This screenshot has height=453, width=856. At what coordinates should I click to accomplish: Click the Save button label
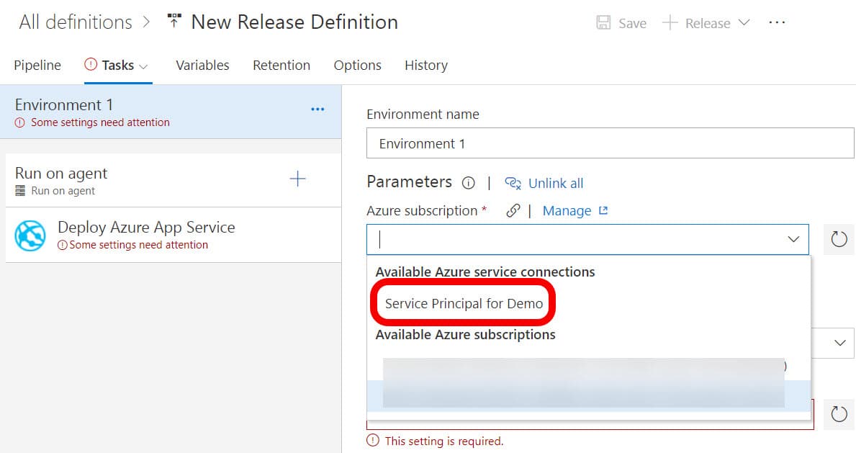[x=632, y=24]
